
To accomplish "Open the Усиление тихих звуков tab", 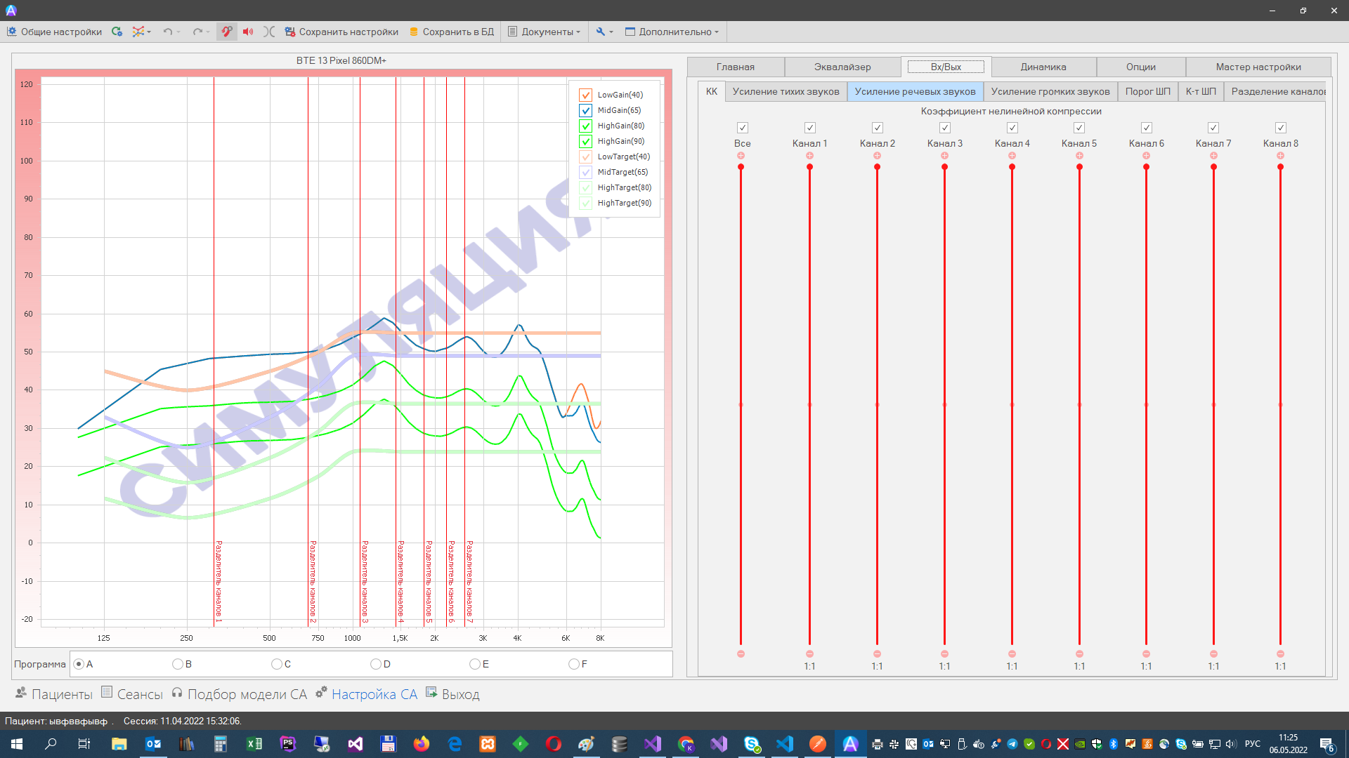I will [x=786, y=91].
